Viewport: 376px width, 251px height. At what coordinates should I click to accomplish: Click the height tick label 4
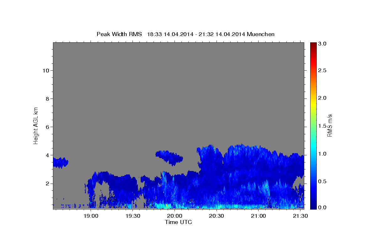[x=47, y=155]
